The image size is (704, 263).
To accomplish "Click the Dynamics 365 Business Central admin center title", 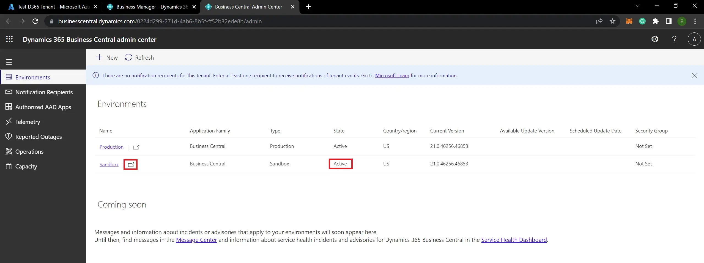I will point(90,39).
